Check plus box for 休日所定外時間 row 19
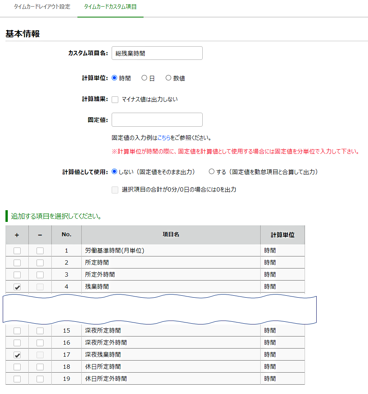368x394 pixels. [x=17, y=379]
